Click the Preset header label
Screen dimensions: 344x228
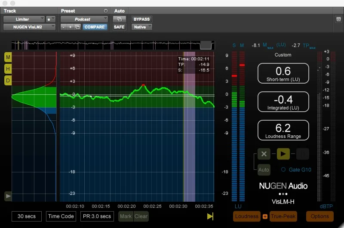68,11
